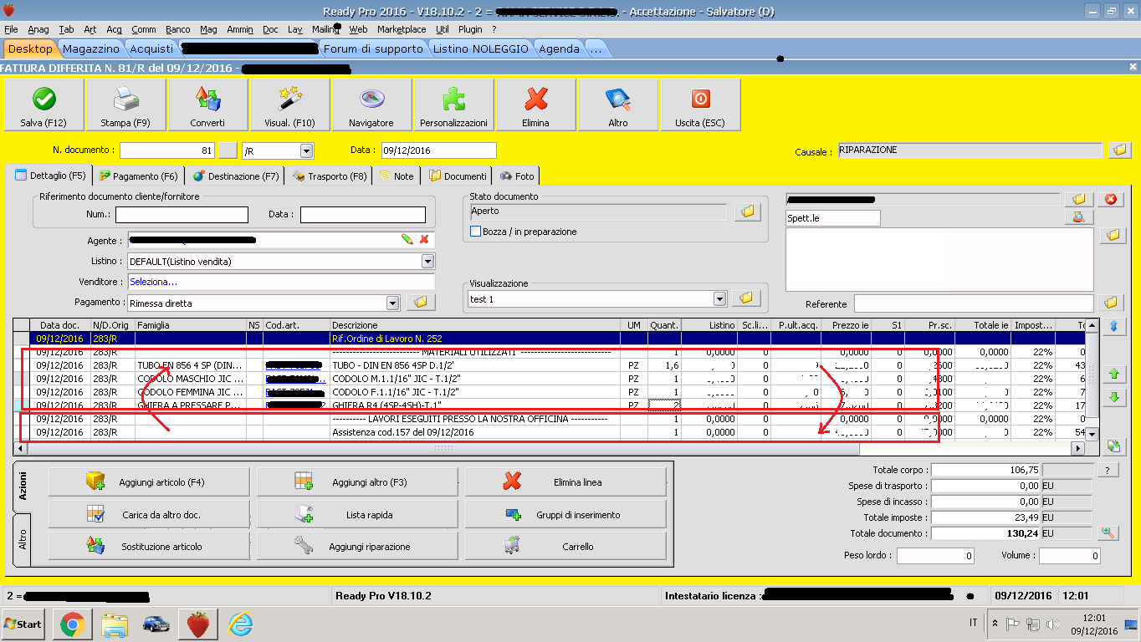Save the invoice with Salva (F12)
The width and height of the screenshot is (1141, 642).
(x=43, y=105)
